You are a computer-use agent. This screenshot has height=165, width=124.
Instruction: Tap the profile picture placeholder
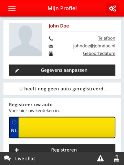[x=25, y=40]
